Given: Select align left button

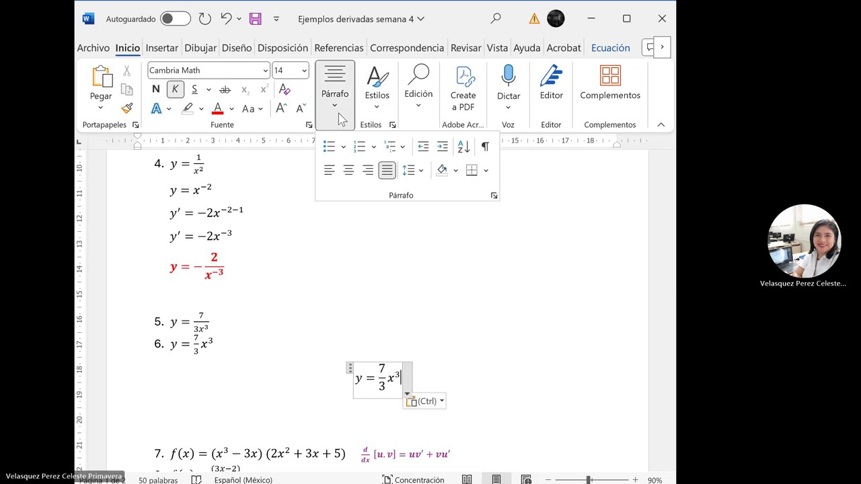Looking at the screenshot, I should click(329, 170).
